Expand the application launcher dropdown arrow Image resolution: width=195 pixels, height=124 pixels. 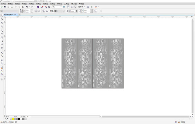click(x=98, y=7)
